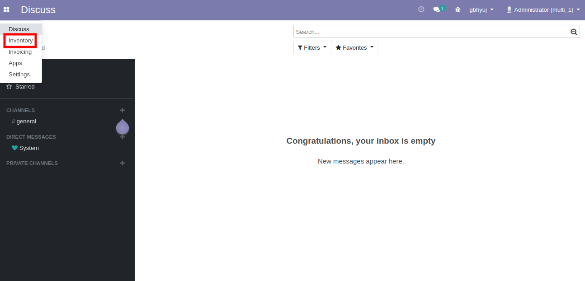The height and width of the screenshot is (281, 585).
Task: Select Invoicing from the apps menu
Action: (x=20, y=52)
